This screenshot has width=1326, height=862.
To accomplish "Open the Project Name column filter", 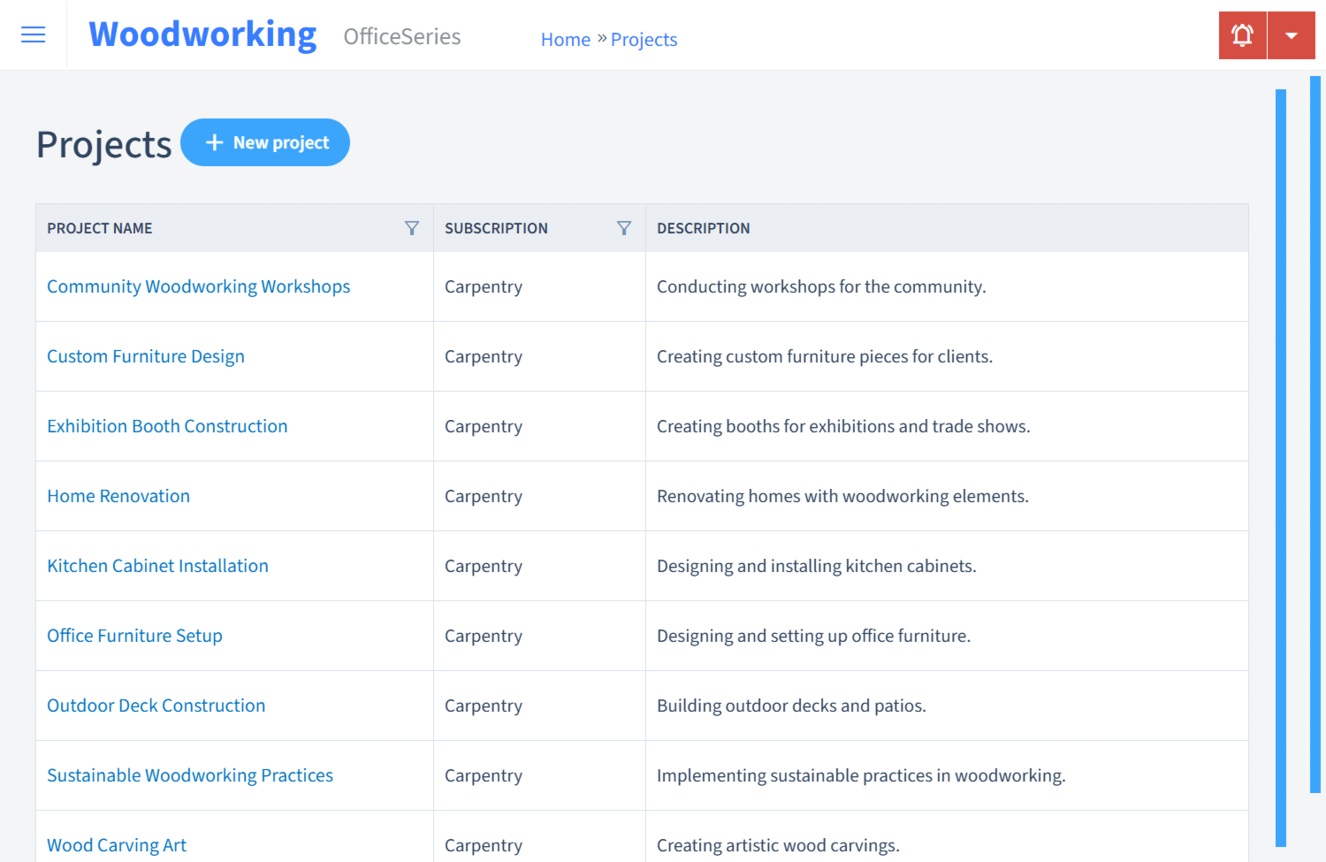I will tap(411, 228).
